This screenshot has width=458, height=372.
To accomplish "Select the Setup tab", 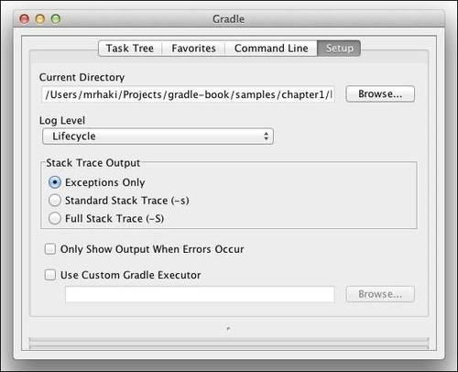I will [x=339, y=49].
